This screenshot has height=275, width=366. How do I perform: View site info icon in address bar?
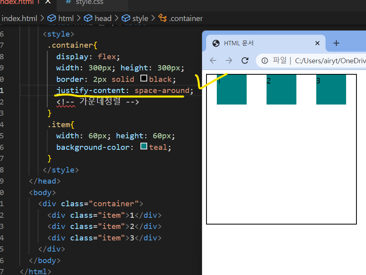pos(265,61)
